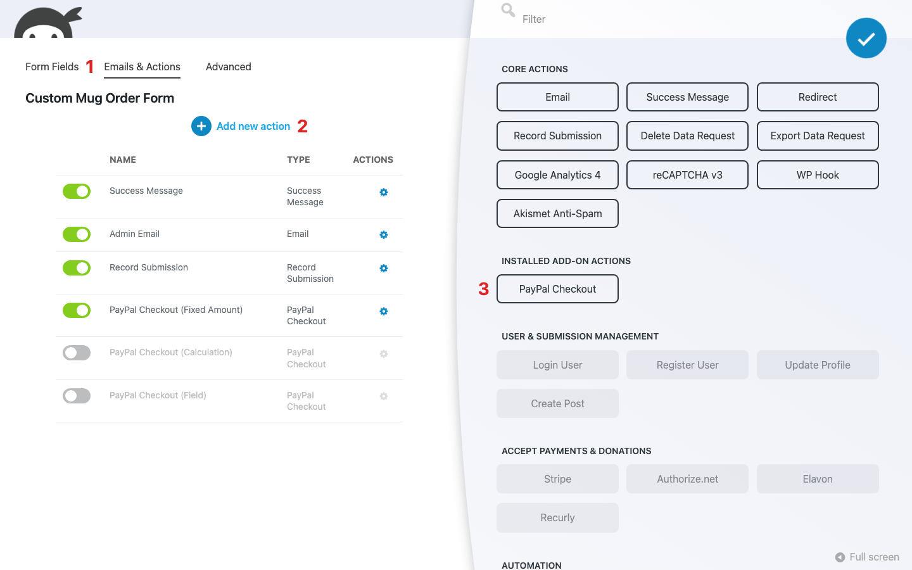The image size is (912, 570).
Task: Open settings gear for Admin Email action
Action: 384,234
